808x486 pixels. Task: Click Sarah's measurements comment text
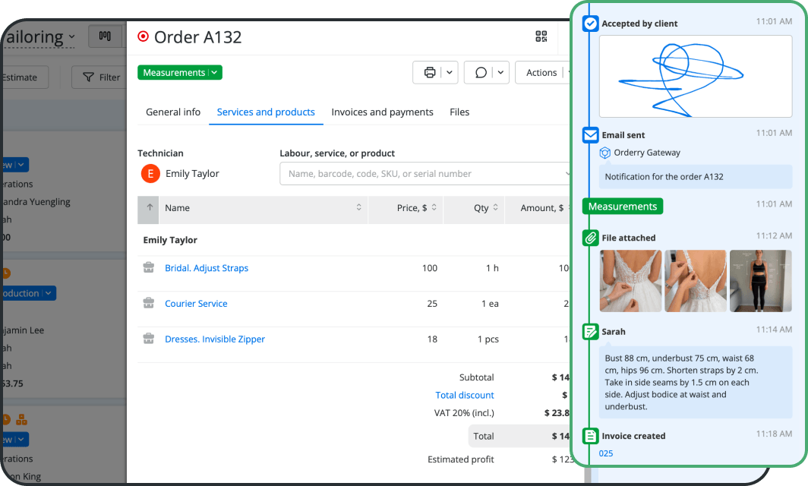tap(696, 383)
